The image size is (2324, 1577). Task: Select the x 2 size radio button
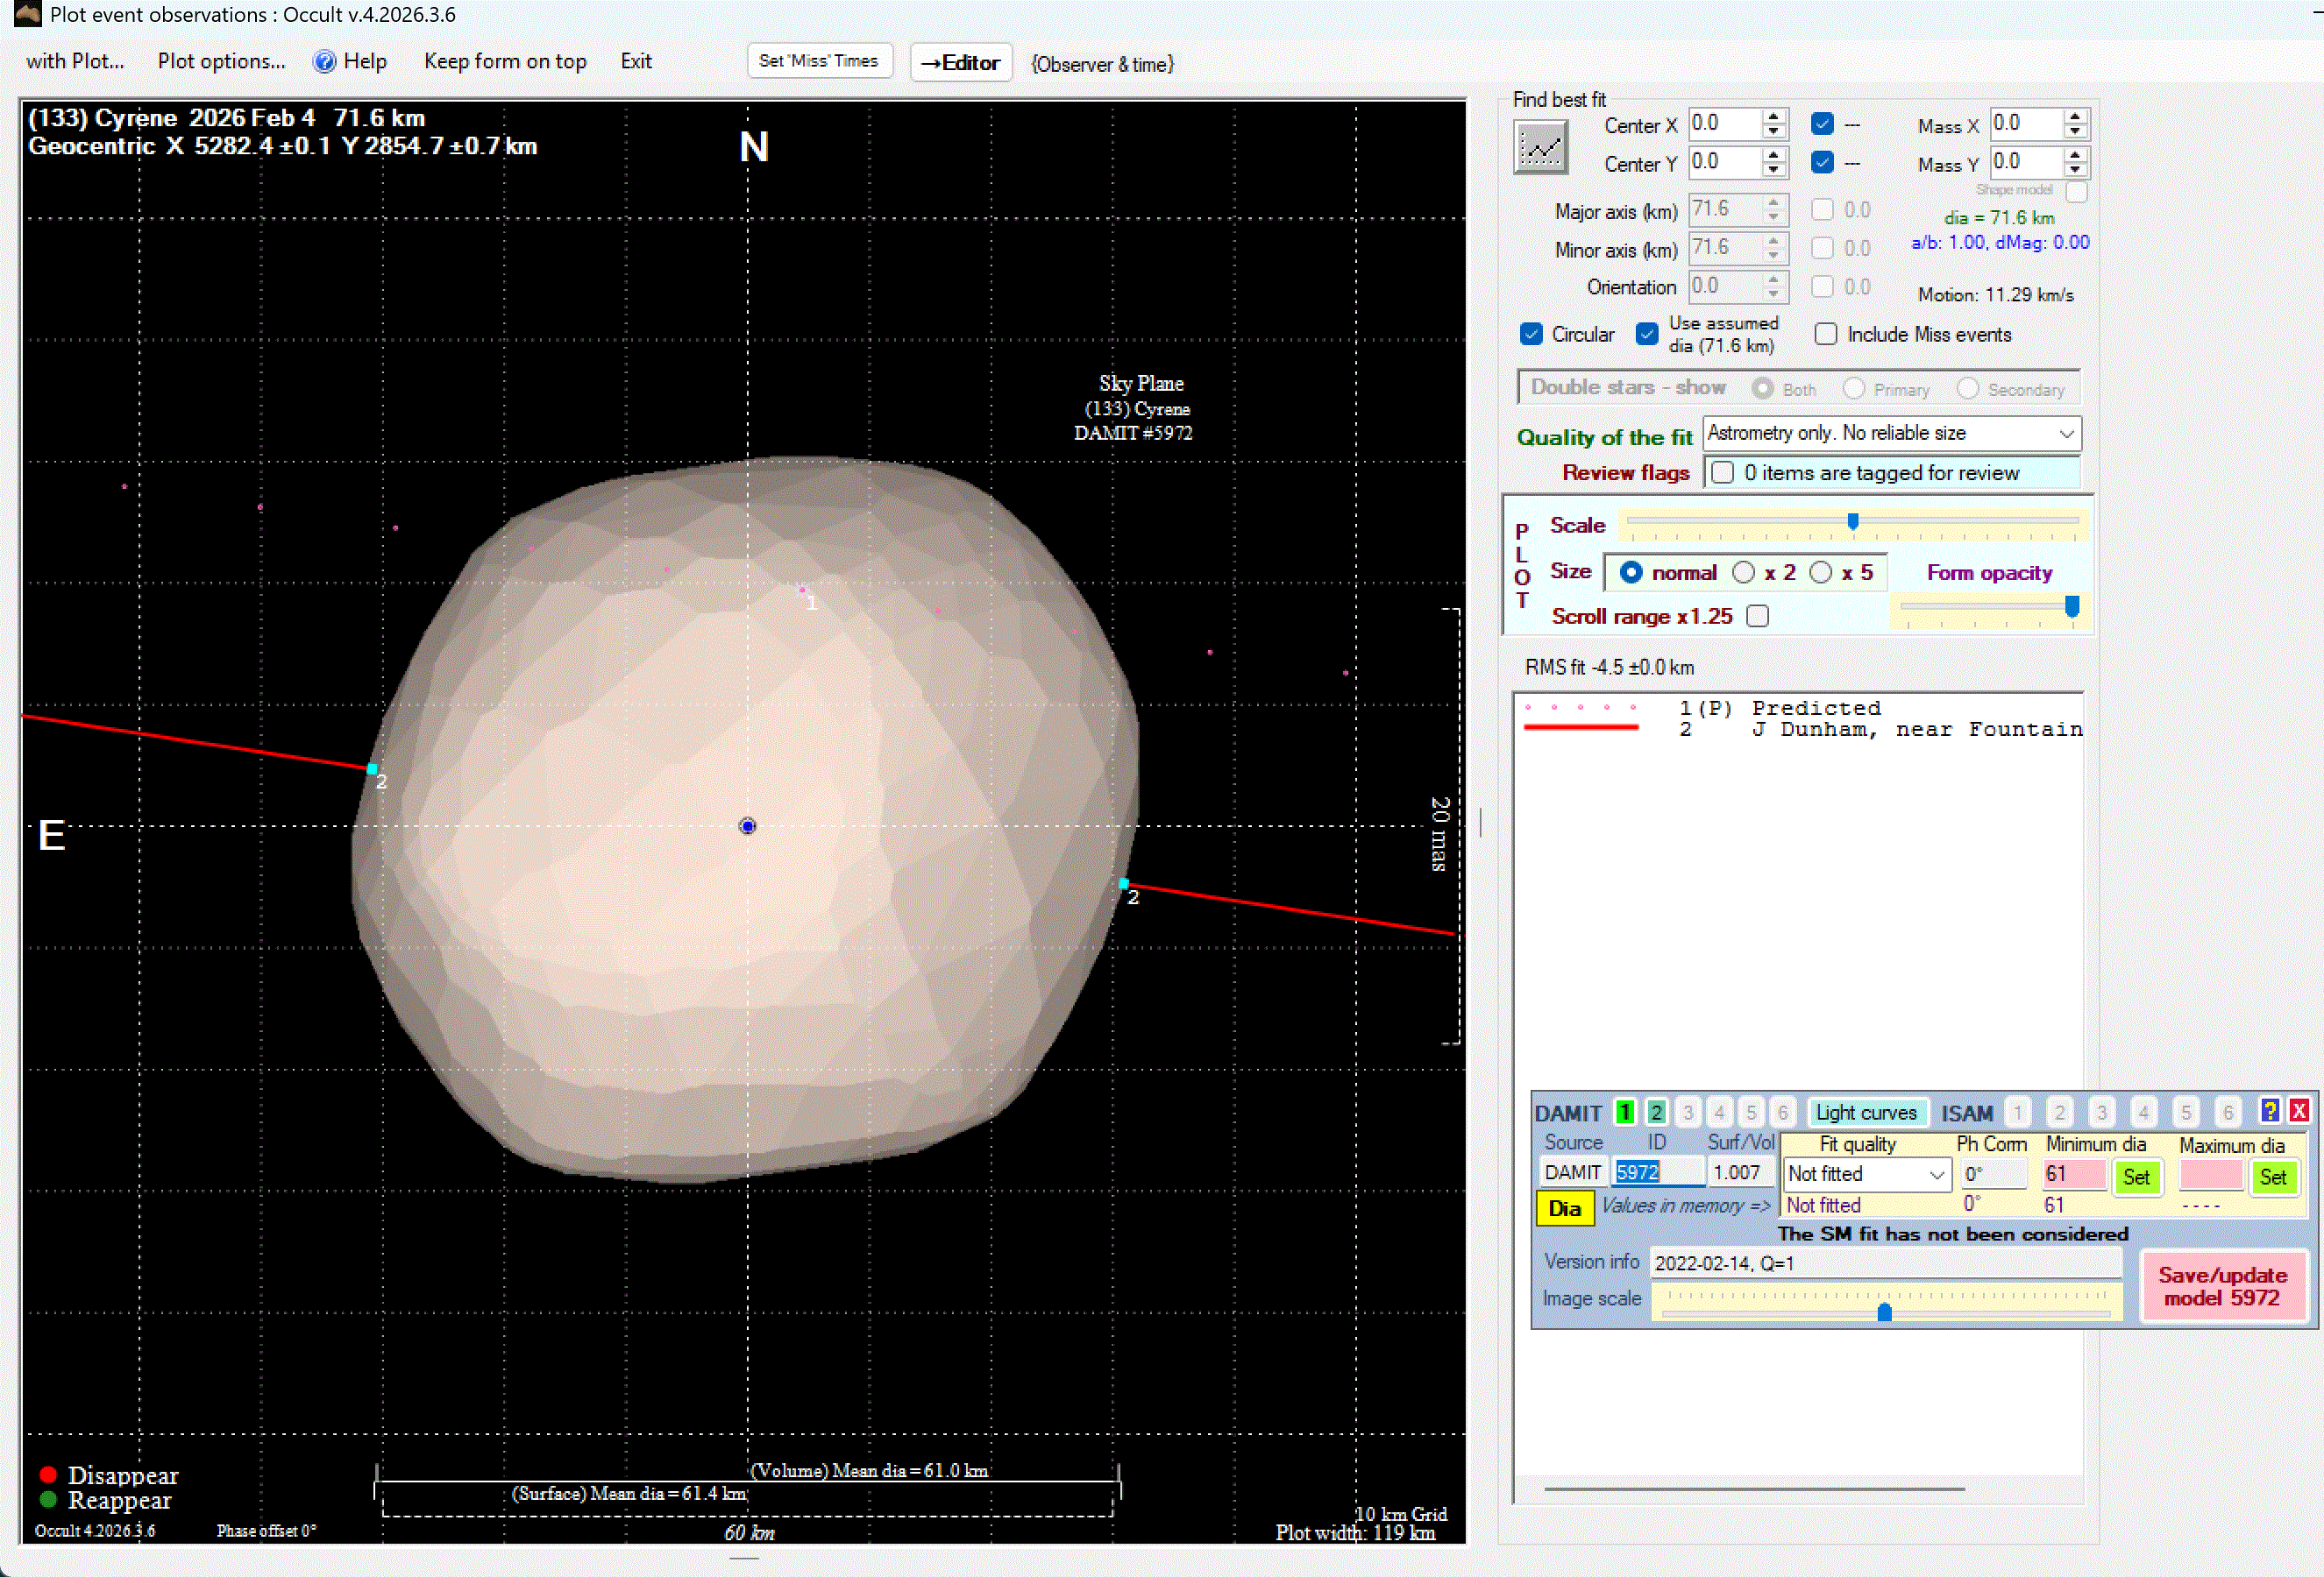click(x=1743, y=571)
